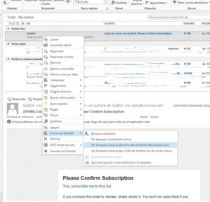The width and height of the screenshot is (210, 202).
Task: Open the Categorizar submenu
Action: point(63,80)
